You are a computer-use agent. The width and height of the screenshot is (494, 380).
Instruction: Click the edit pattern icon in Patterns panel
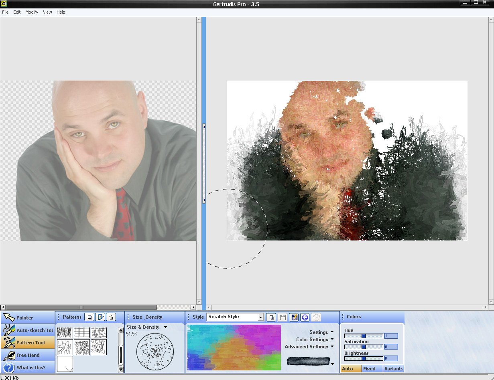(x=100, y=317)
